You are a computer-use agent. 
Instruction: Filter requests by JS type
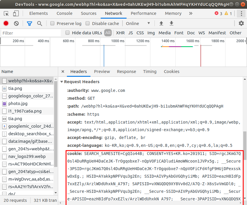[130, 33]
